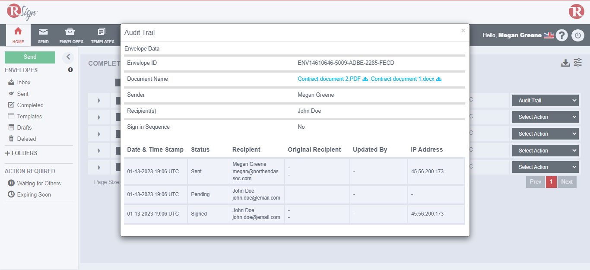Viewport: 590px width, 270px height.
Task: Expand the FOLDERS section
Action: tap(21, 153)
